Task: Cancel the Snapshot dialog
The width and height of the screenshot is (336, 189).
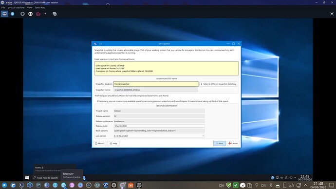Action: (x=233, y=143)
